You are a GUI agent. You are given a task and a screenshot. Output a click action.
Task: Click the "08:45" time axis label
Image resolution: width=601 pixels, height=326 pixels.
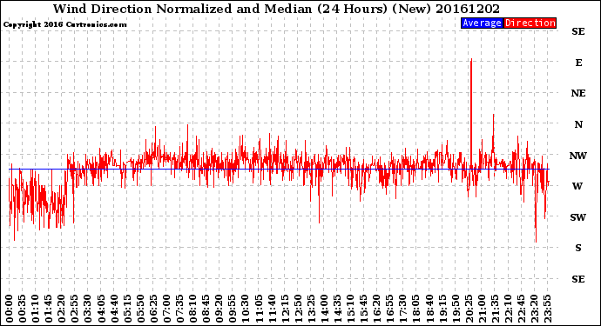pyautogui.click(x=206, y=309)
